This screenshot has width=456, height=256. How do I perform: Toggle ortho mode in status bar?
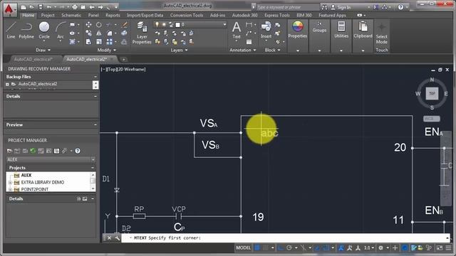tap(281, 248)
